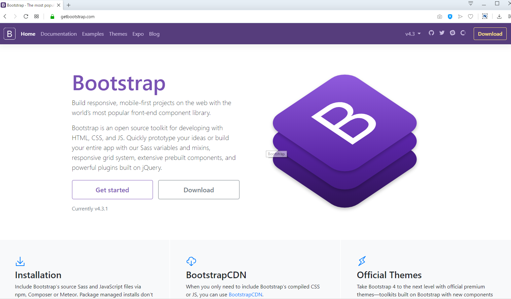511x299 pixels.
Task: Click the BootstrapCDN heading
Action: (x=216, y=275)
